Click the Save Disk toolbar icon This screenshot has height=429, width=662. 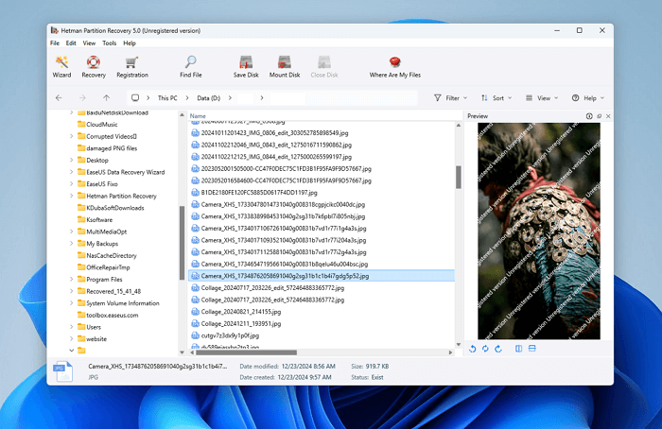246,65
